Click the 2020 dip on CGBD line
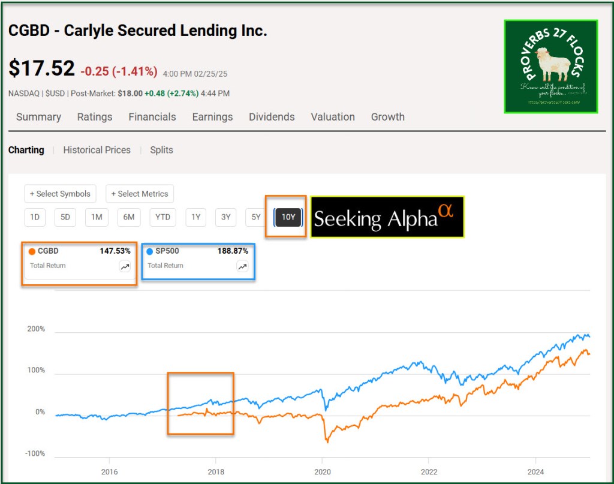Viewport: 614px width, 484px height. click(327, 441)
